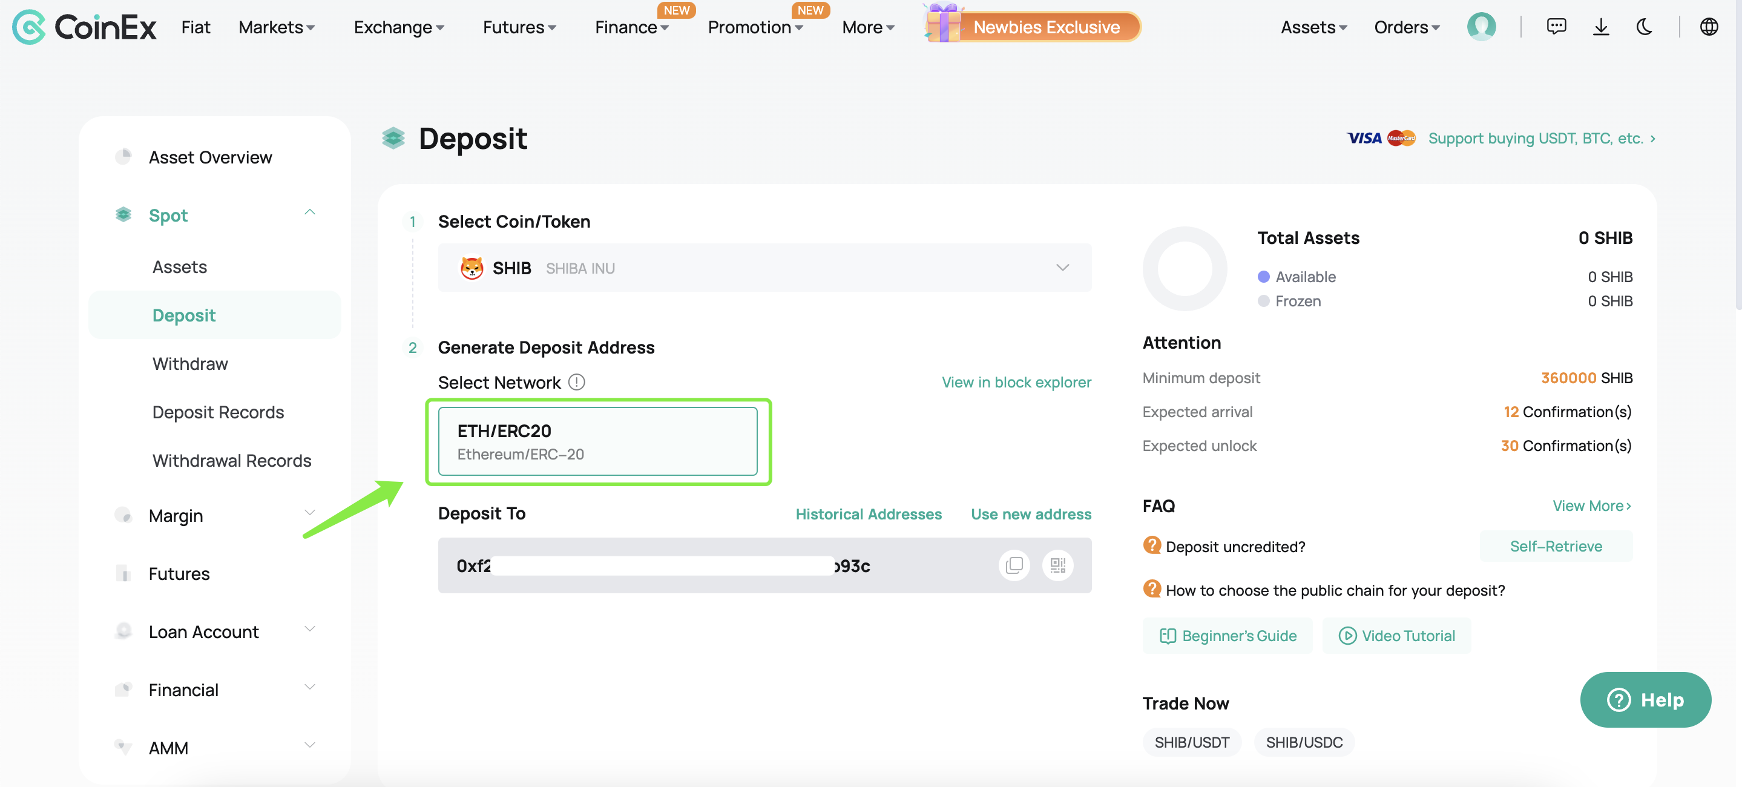1742x787 pixels.
Task: Expand the Margin sidebar section
Action: (310, 513)
